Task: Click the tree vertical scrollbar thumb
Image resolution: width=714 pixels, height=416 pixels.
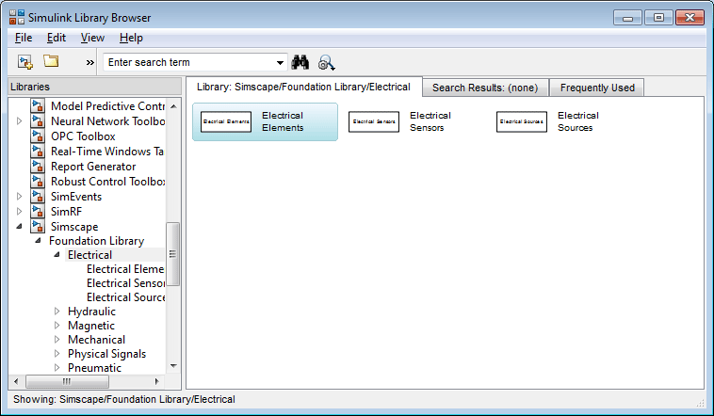Action: coord(173,254)
